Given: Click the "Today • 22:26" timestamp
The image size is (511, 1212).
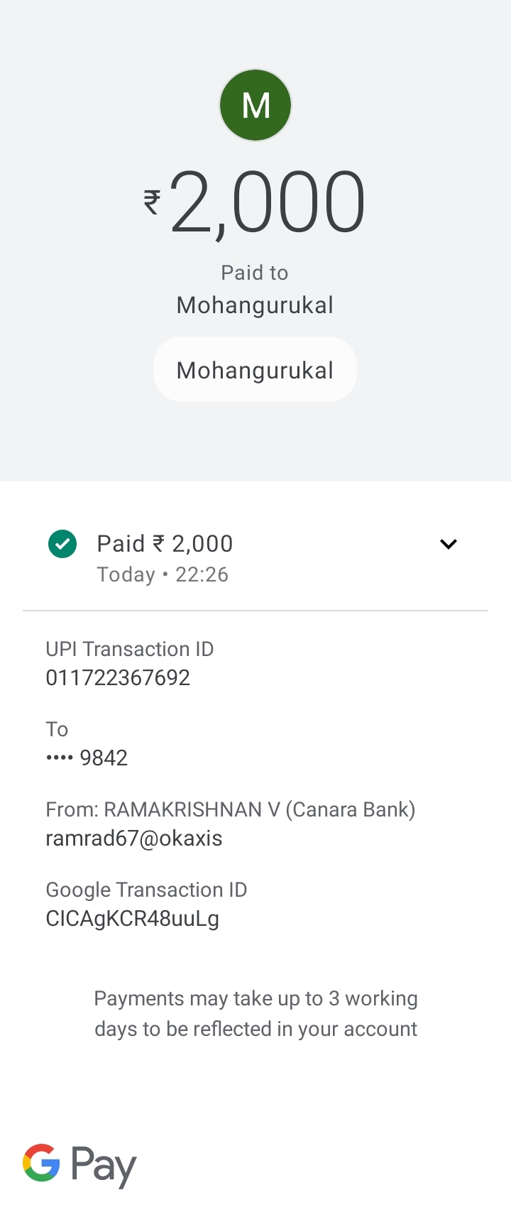Looking at the screenshot, I should click(163, 574).
